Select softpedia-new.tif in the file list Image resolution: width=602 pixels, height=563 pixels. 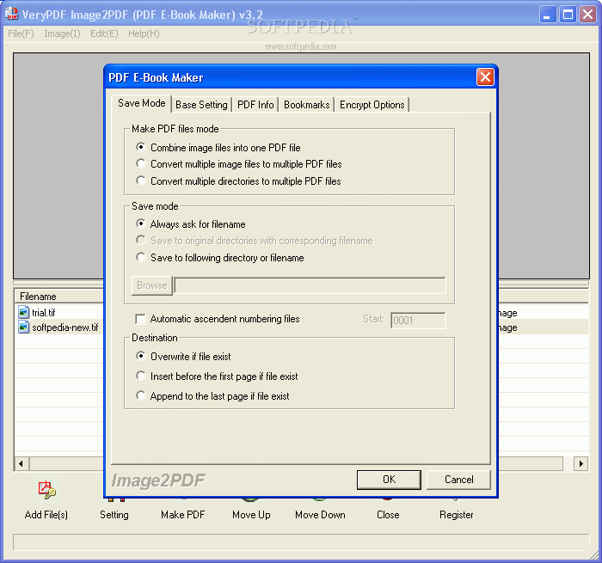[x=64, y=327]
